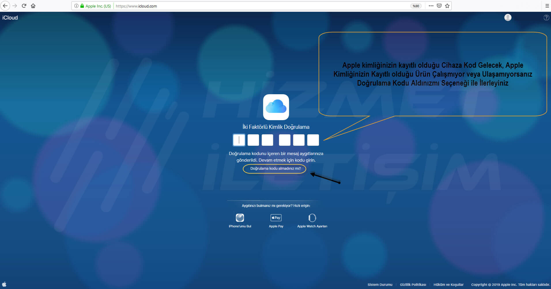
Task: Reload the page with refresh icon
Action: (x=24, y=6)
